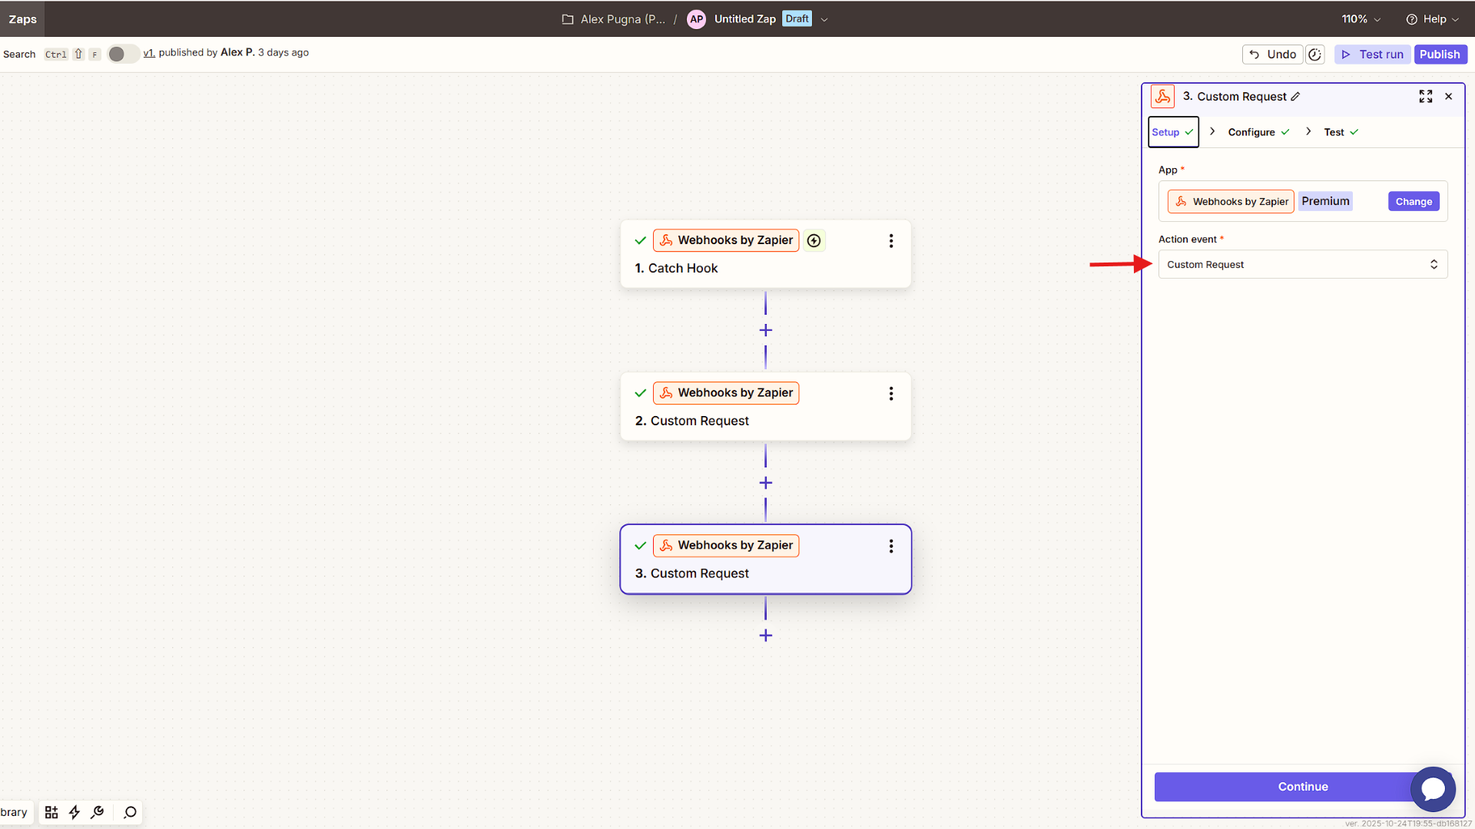Open the three-dot menu on step 2
Viewport: 1475px width, 829px height.
click(x=891, y=393)
